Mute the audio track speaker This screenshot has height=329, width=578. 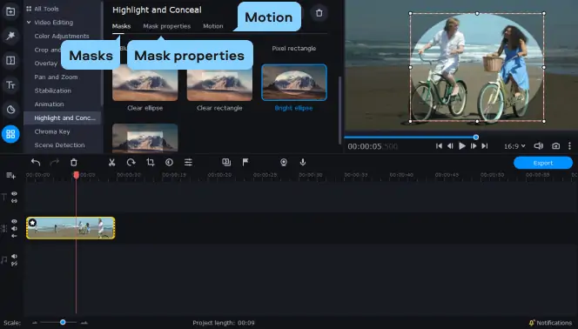14,257
